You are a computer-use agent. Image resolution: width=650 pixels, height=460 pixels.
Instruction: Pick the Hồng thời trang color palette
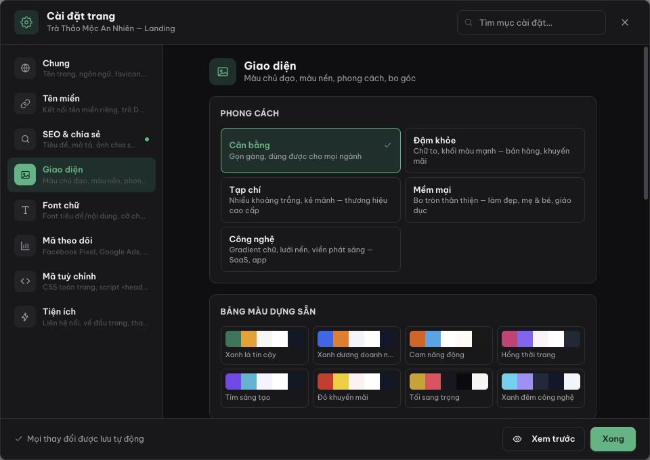(540, 345)
